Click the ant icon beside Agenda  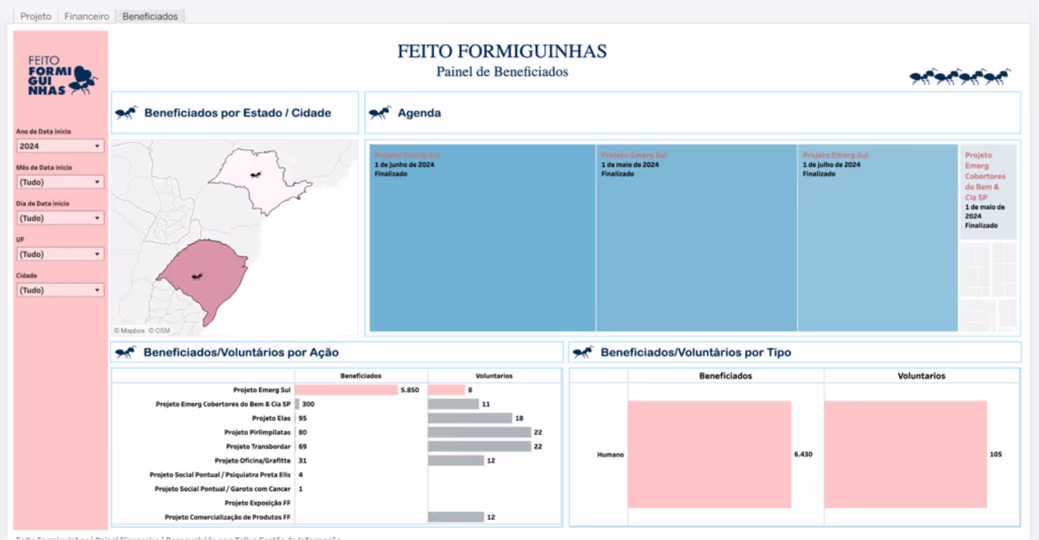[380, 112]
